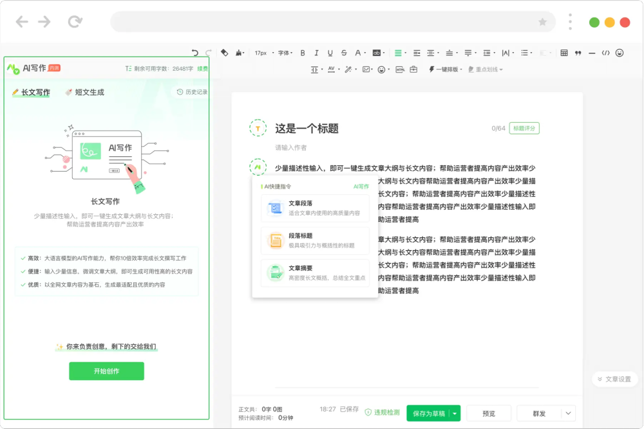
Task: Toggle strikethrough formatting
Action: coord(343,52)
